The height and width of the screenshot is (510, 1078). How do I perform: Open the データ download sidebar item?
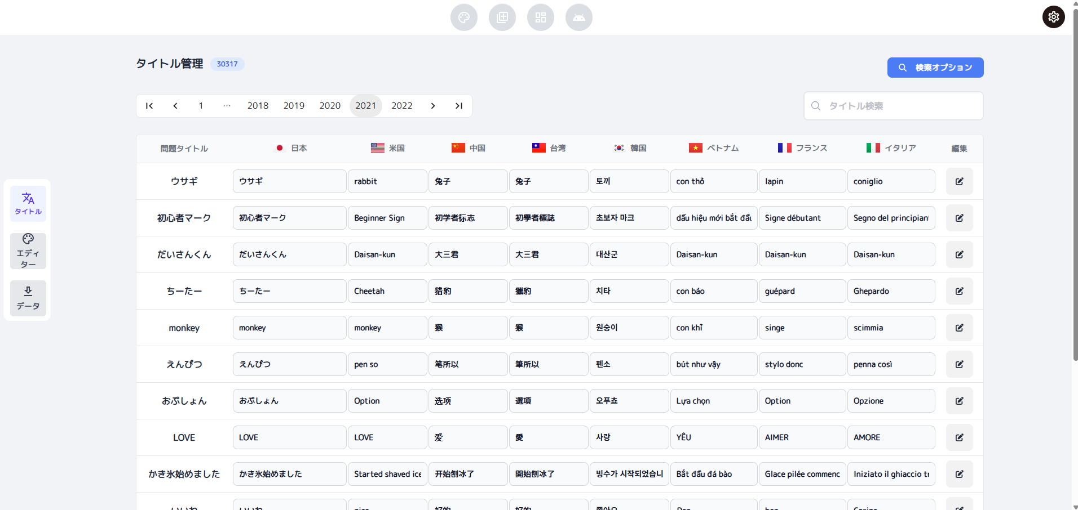point(28,298)
